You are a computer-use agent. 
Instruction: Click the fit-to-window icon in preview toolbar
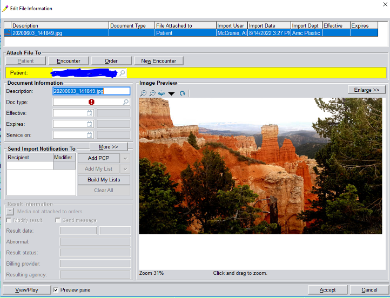(162, 93)
